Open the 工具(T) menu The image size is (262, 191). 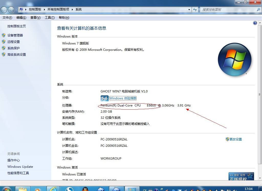point(50,18)
